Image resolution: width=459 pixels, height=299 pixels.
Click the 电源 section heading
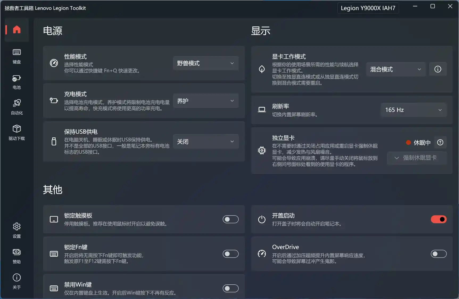pyautogui.click(x=53, y=31)
